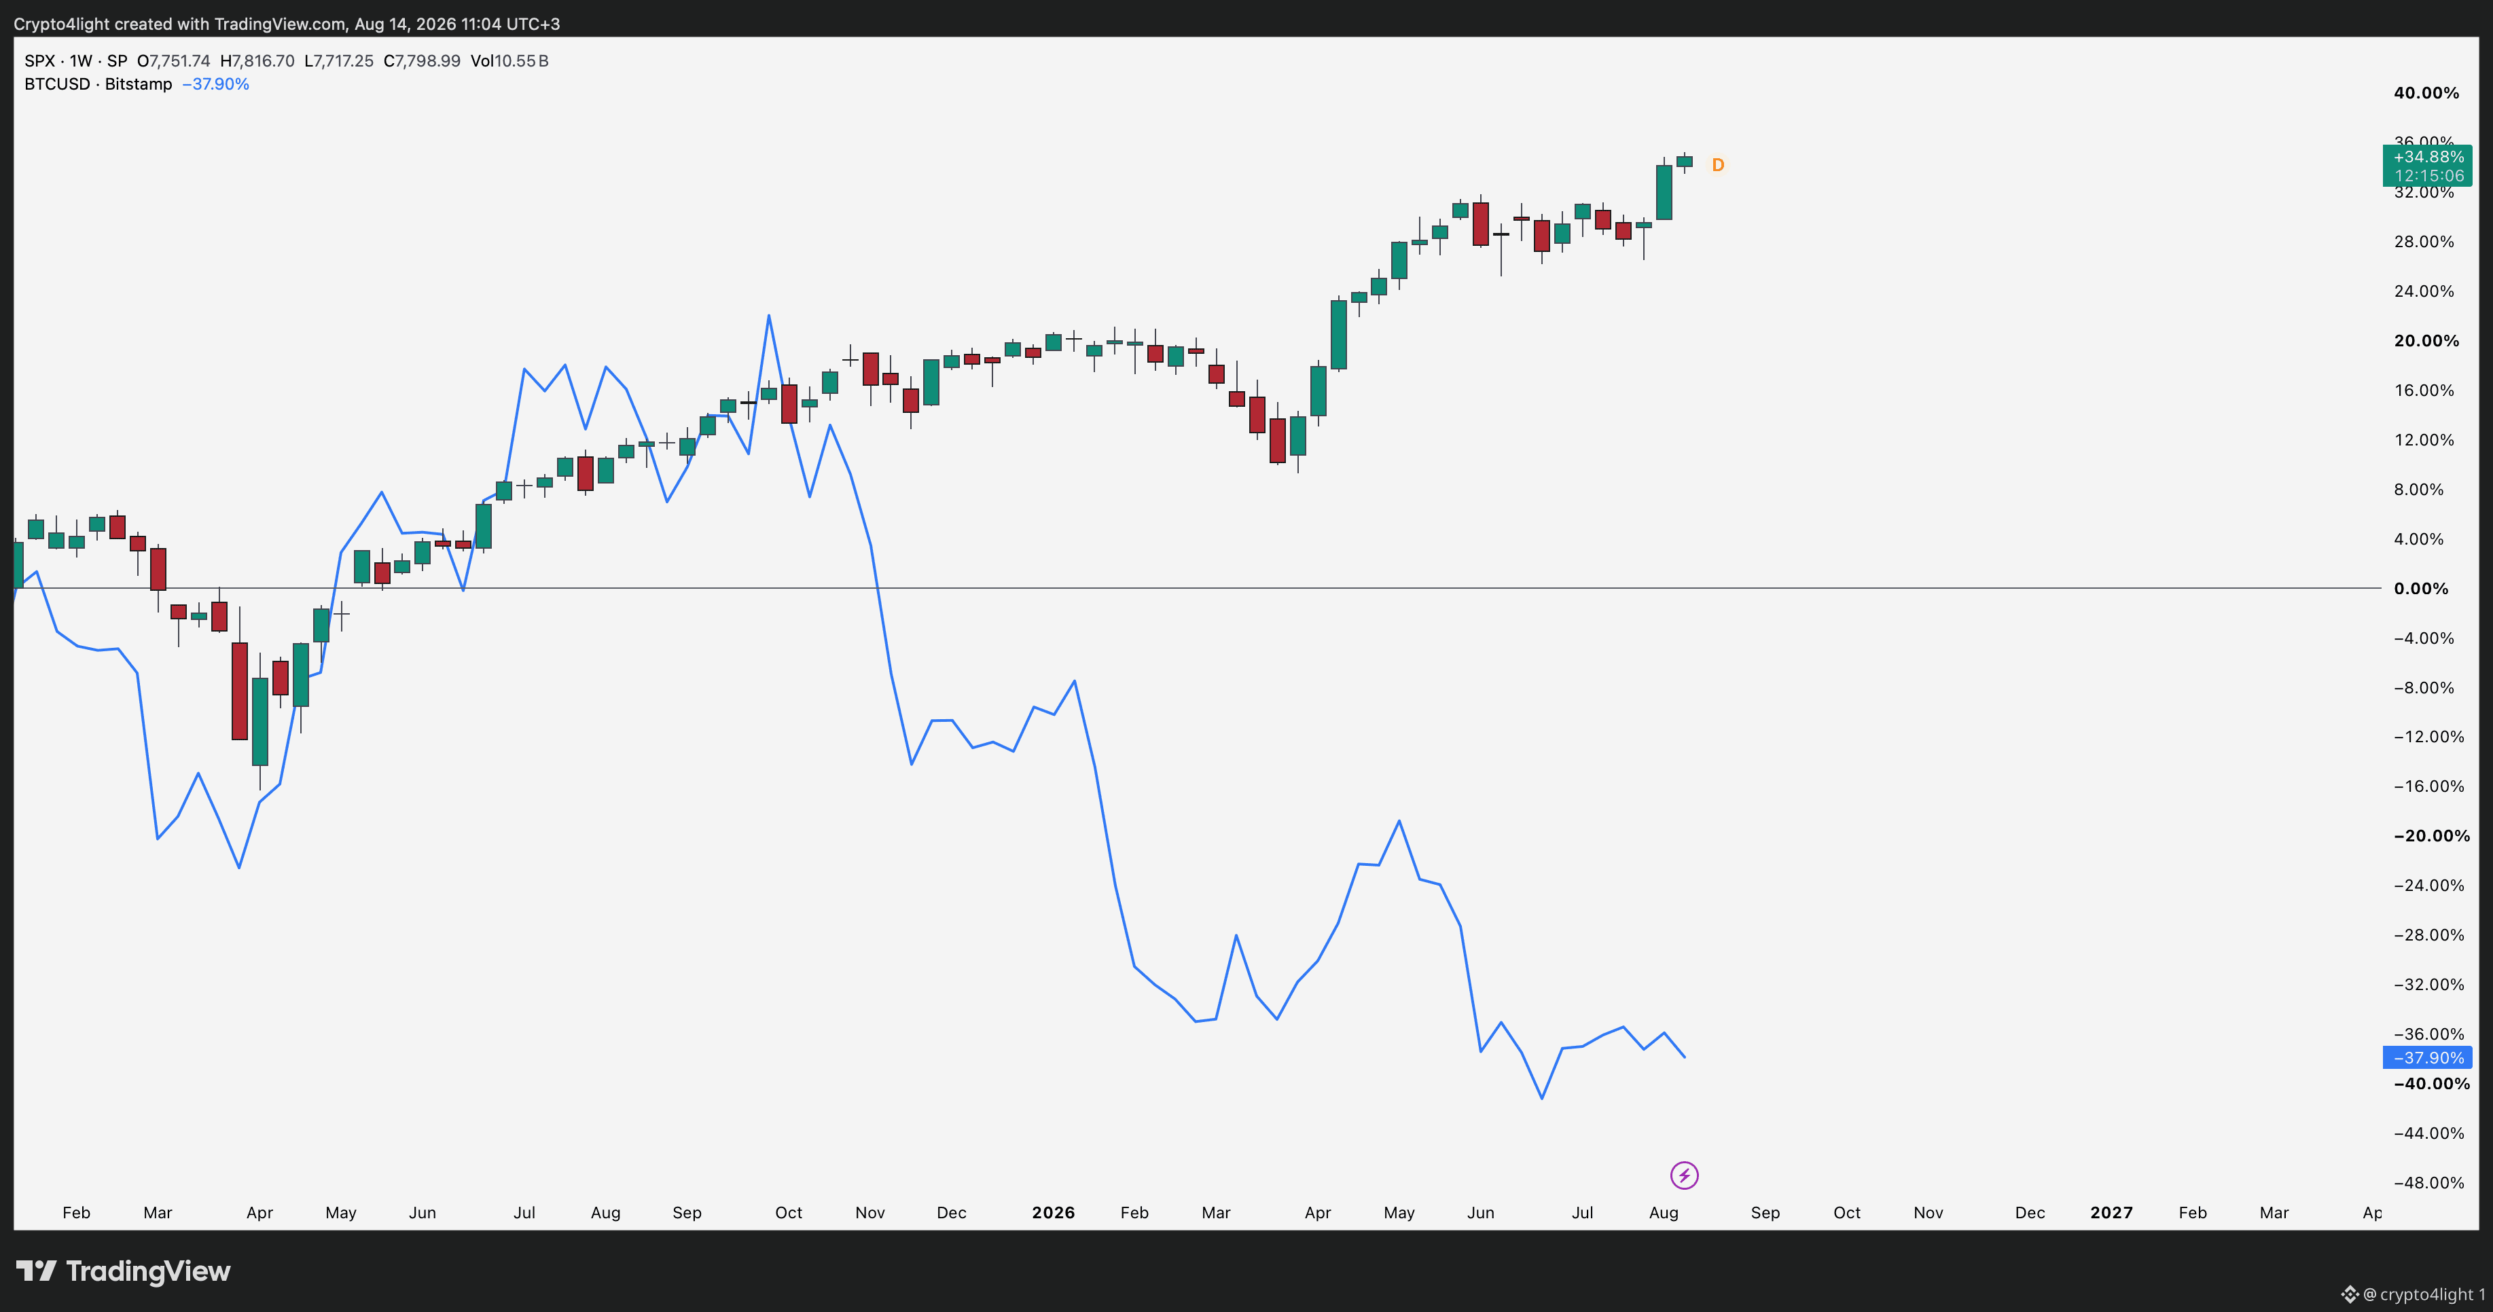Image resolution: width=2493 pixels, height=1312 pixels.
Task: Click the −48.00% price axis label
Action: (2428, 1184)
